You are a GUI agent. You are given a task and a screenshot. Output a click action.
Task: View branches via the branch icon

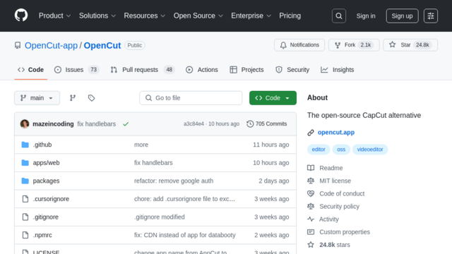click(73, 98)
